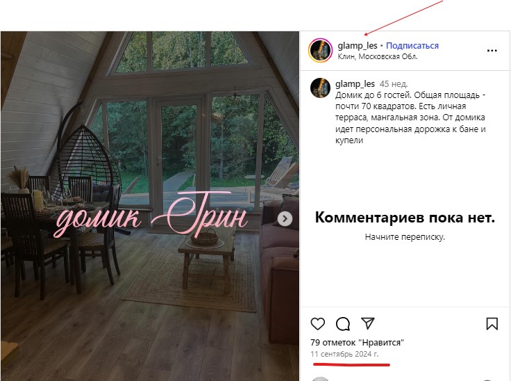Open glamp_les story from header avatar
Viewport: 511px width, 381px height.
[x=320, y=50]
